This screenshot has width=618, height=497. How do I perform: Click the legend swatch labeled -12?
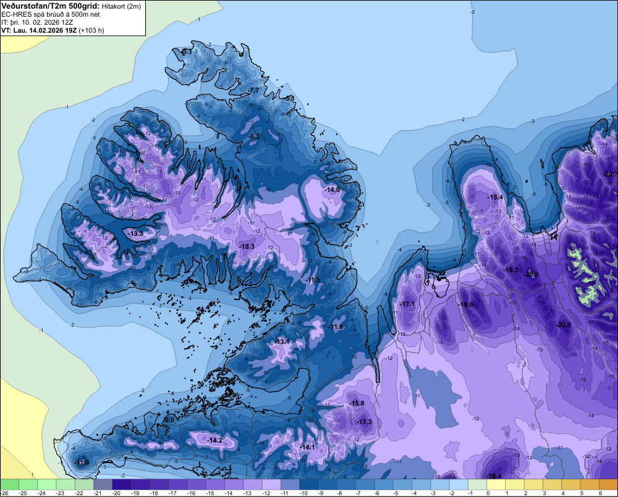(x=271, y=485)
